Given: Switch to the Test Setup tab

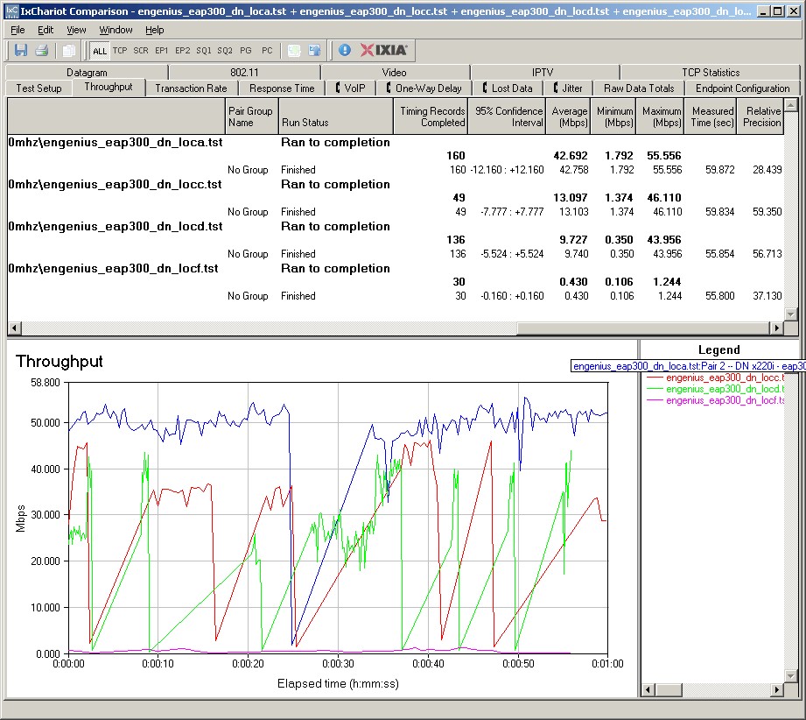Looking at the screenshot, I should [39, 88].
